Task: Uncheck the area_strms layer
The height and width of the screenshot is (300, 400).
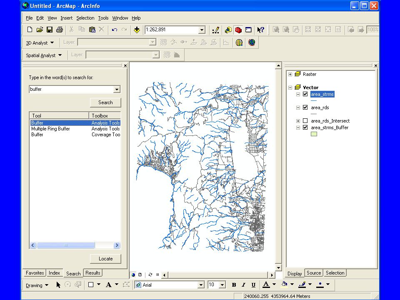Action: [305, 94]
